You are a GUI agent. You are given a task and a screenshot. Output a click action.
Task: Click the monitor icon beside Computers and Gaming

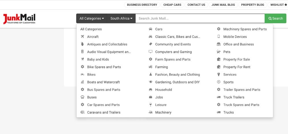click(150, 52)
